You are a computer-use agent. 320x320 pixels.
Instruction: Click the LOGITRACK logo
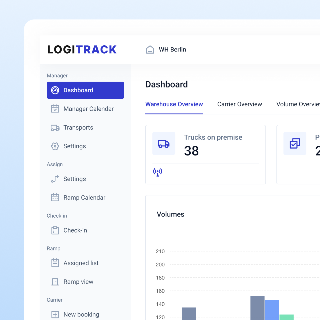coord(82,50)
